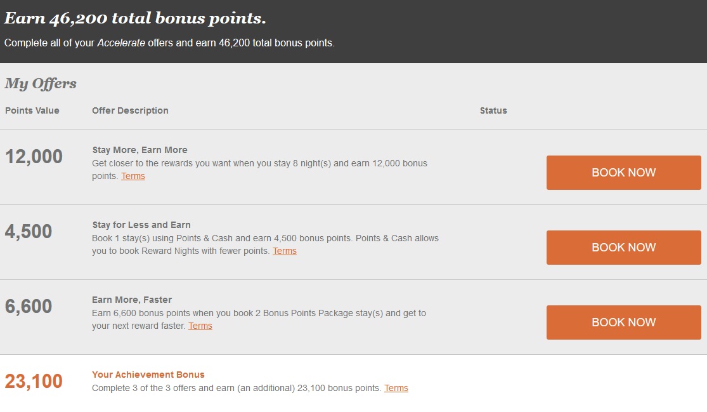Click BOOK NOW for Stay More, Earn More
Viewport: 707px width, 412px height.
pos(623,173)
